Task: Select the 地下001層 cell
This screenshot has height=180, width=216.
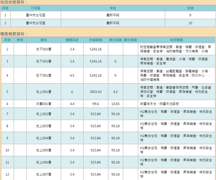Action: [x=43, y=76]
